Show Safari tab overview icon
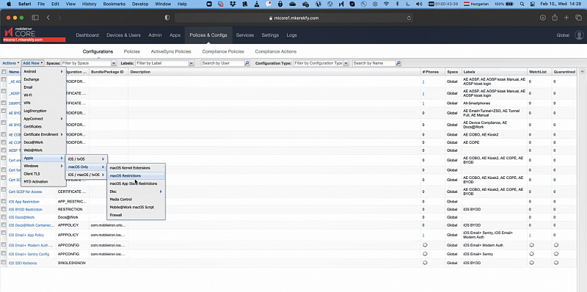The image size is (587, 292). 578,18
